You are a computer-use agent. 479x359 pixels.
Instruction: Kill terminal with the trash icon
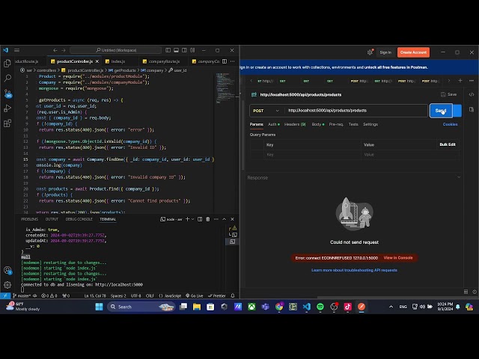[x=208, y=219]
